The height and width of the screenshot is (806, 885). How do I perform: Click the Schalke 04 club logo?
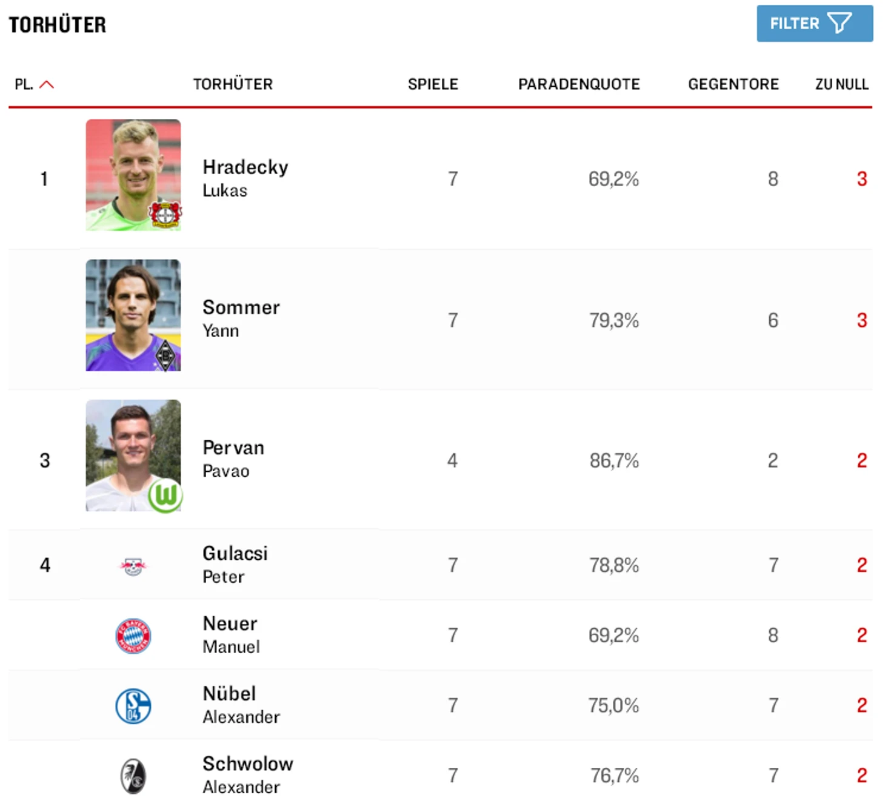coord(133,706)
